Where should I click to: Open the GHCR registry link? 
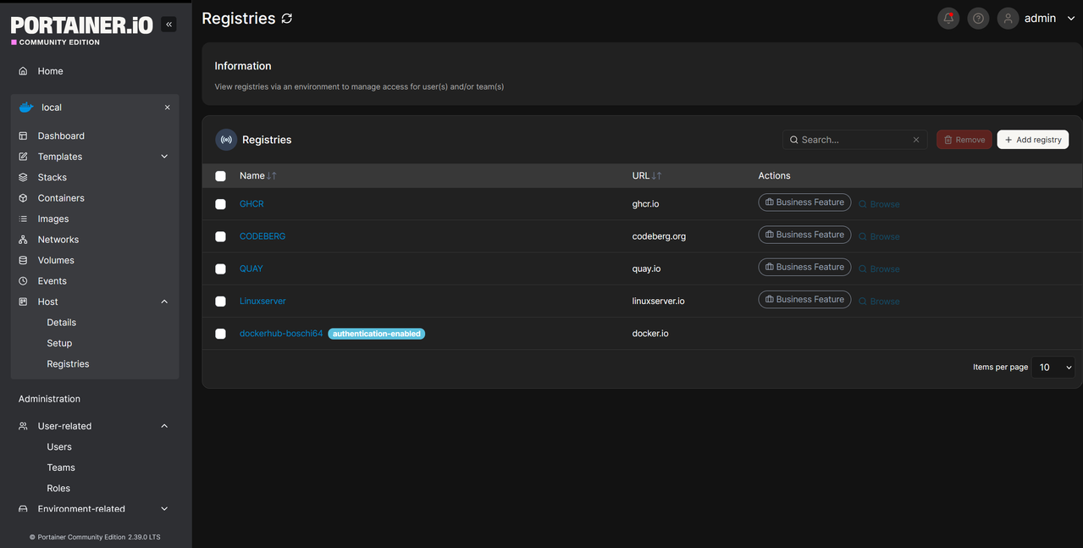coord(251,204)
